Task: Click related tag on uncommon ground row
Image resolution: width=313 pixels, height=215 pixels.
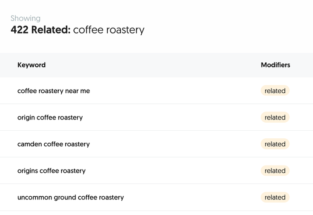Action: 275,197
